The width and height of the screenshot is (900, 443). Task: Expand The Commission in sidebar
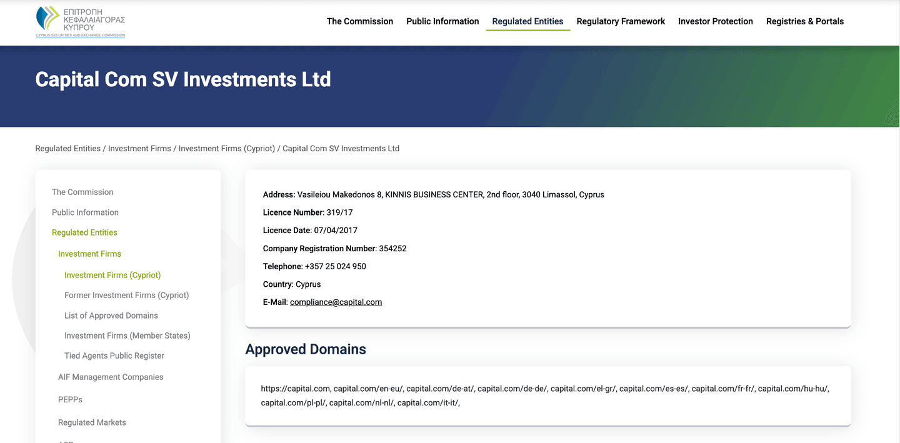coord(82,192)
